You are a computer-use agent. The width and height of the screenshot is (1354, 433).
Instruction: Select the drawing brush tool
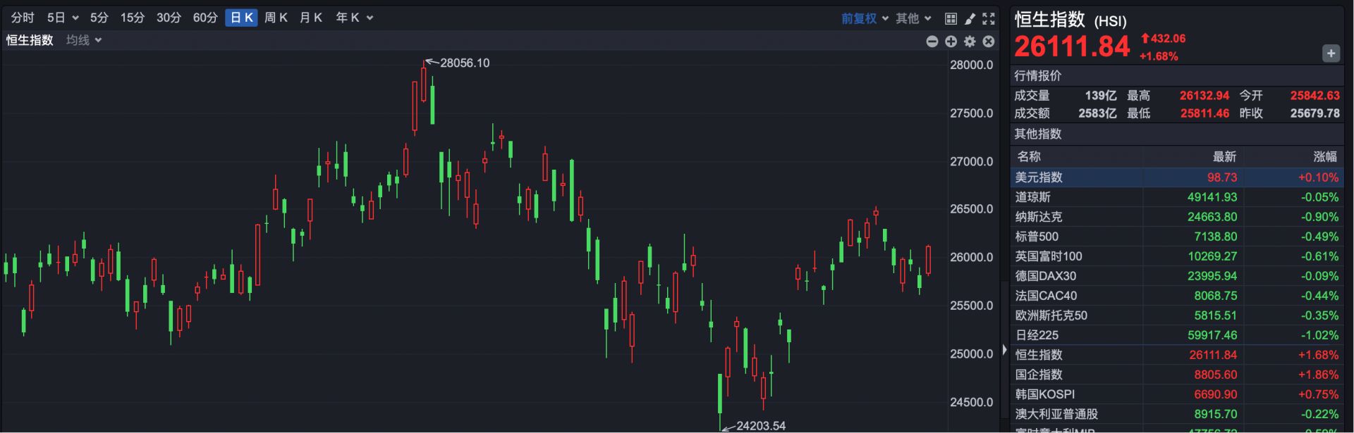click(970, 18)
